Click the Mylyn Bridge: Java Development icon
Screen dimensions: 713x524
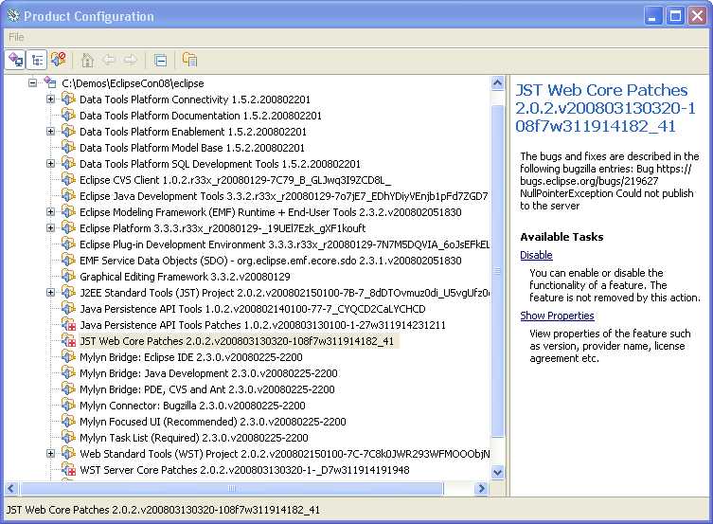(x=68, y=373)
